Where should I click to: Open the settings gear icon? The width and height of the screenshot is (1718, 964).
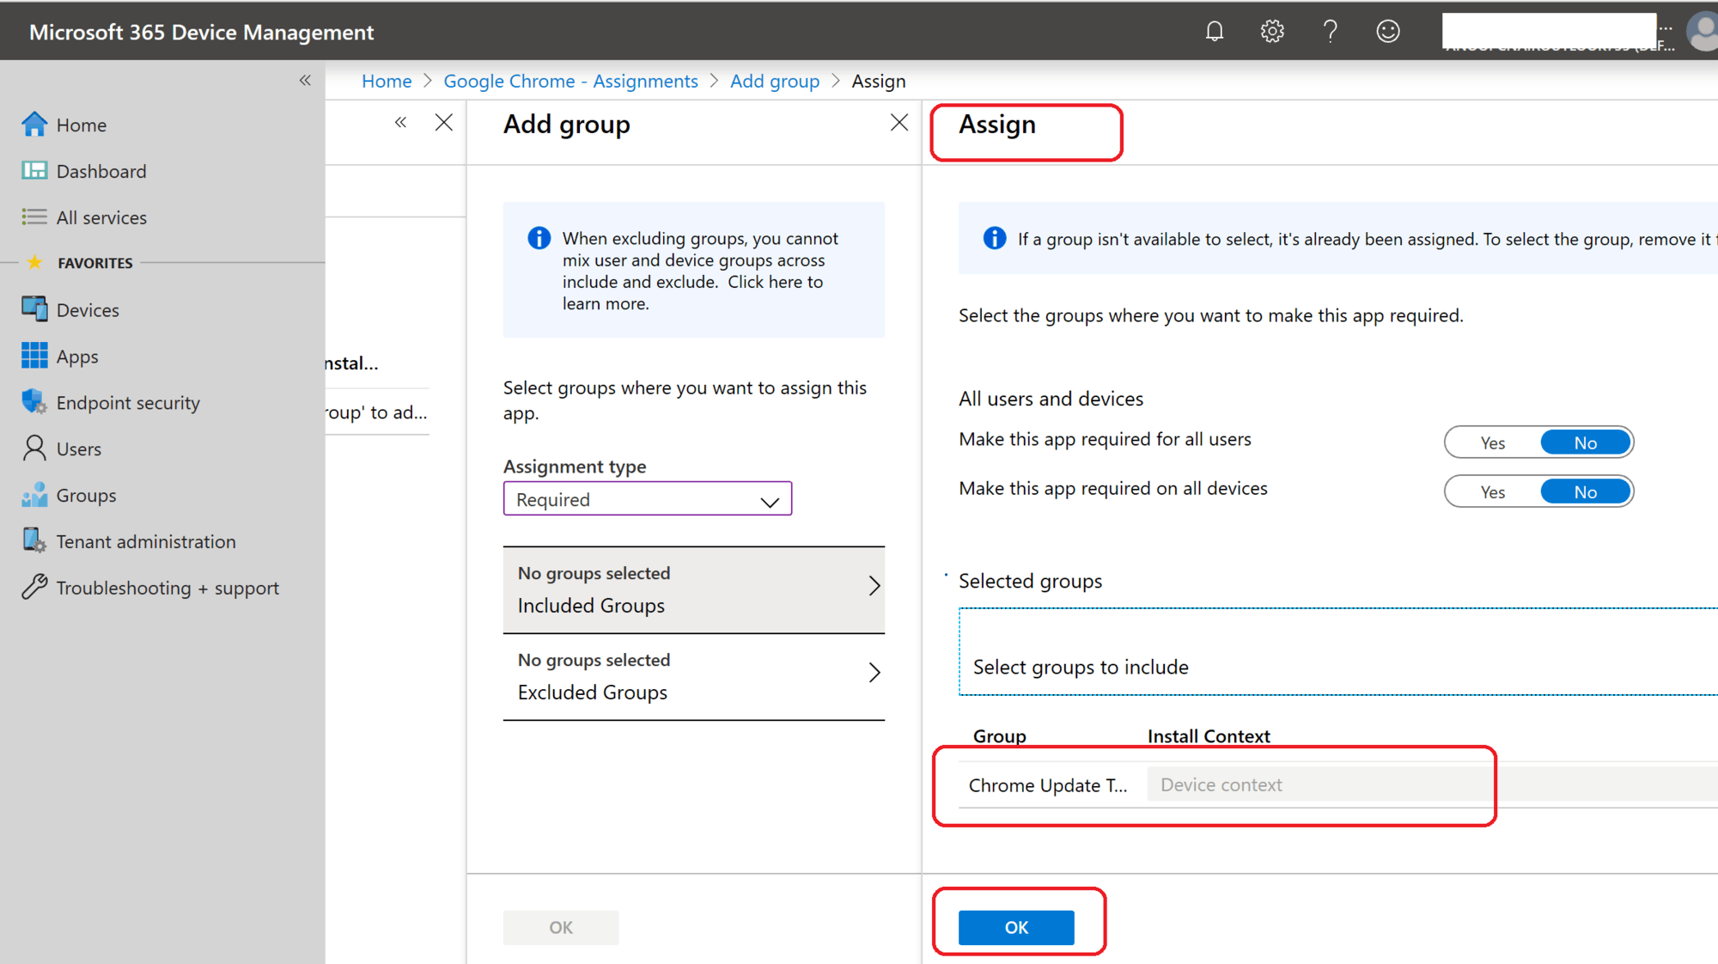click(1271, 32)
